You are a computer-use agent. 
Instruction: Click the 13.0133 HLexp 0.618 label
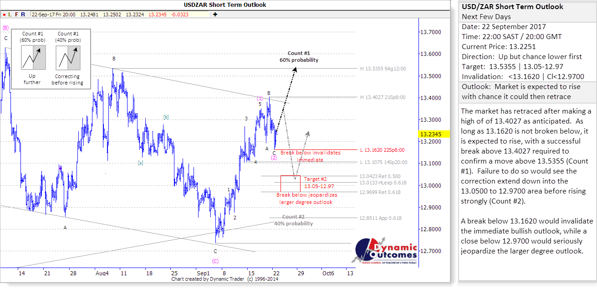pos(383,183)
